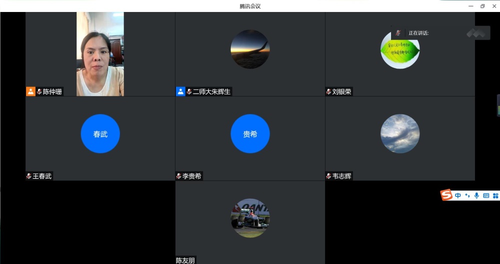This screenshot has width=500, height=264.
Task: Click the blue co-host icon beside 二师大朱辉生
Action: tap(180, 91)
